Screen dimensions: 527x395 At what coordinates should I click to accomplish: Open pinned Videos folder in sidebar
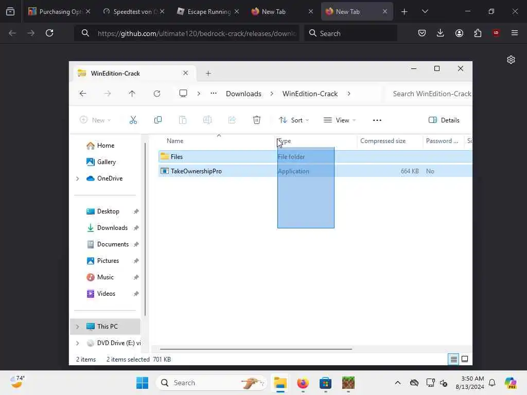click(x=106, y=294)
